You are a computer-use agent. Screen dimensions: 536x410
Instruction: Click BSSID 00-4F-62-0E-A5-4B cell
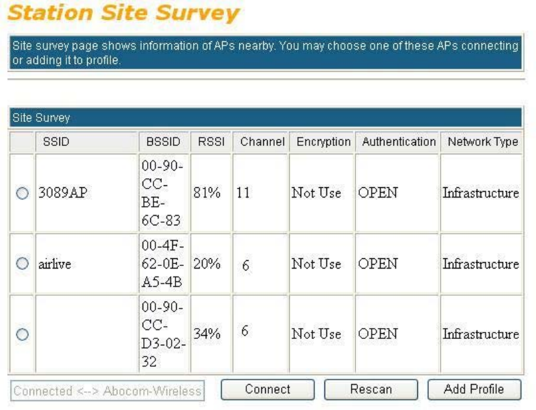pos(164,263)
